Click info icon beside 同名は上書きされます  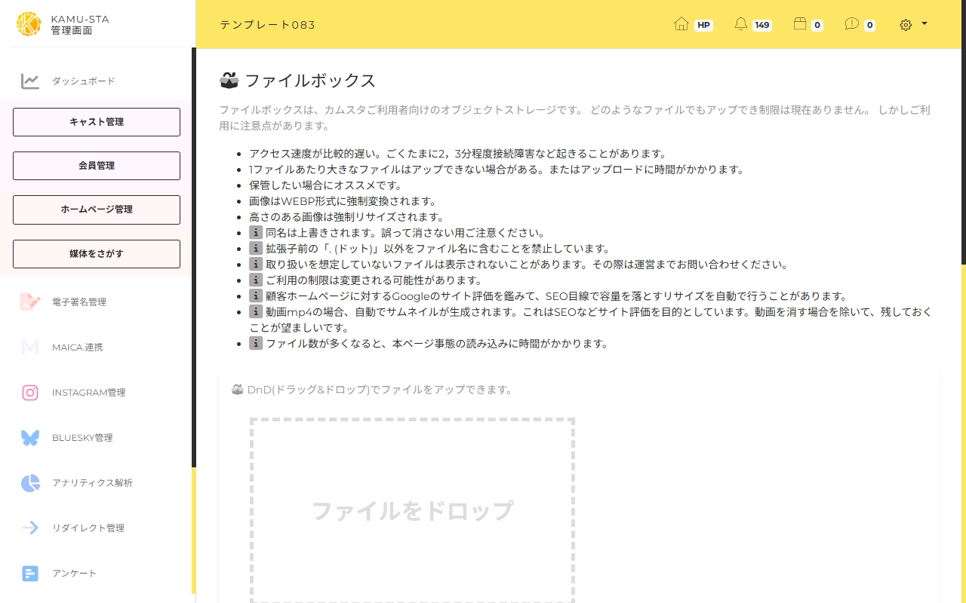click(256, 233)
